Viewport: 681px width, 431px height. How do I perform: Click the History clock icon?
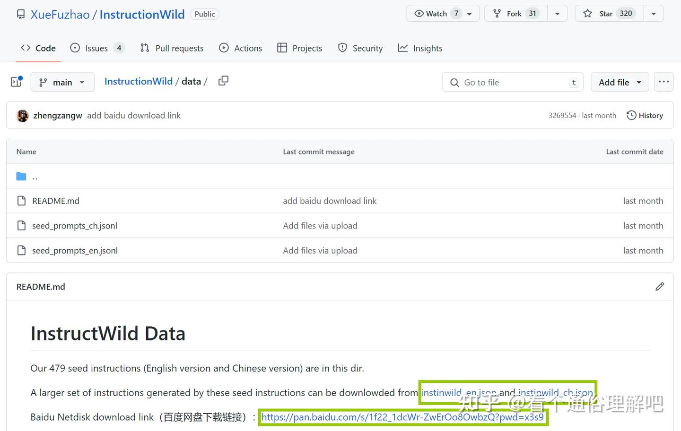pyautogui.click(x=631, y=116)
